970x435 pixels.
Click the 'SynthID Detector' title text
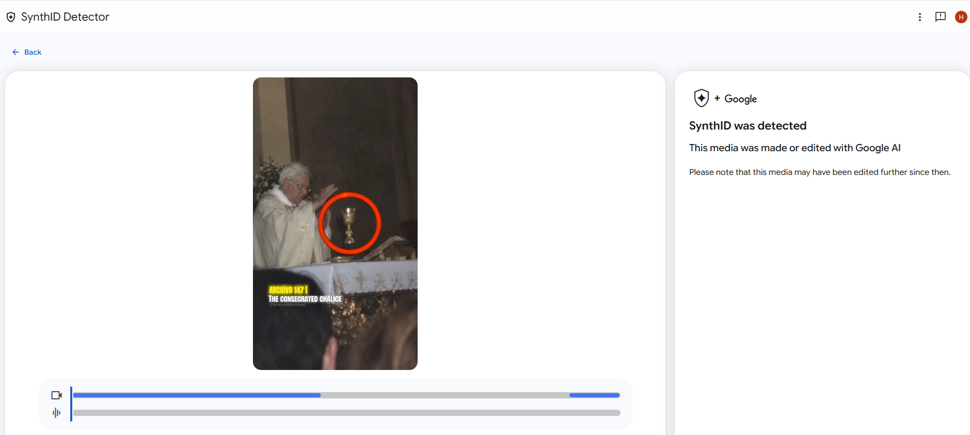coord(65,17)
